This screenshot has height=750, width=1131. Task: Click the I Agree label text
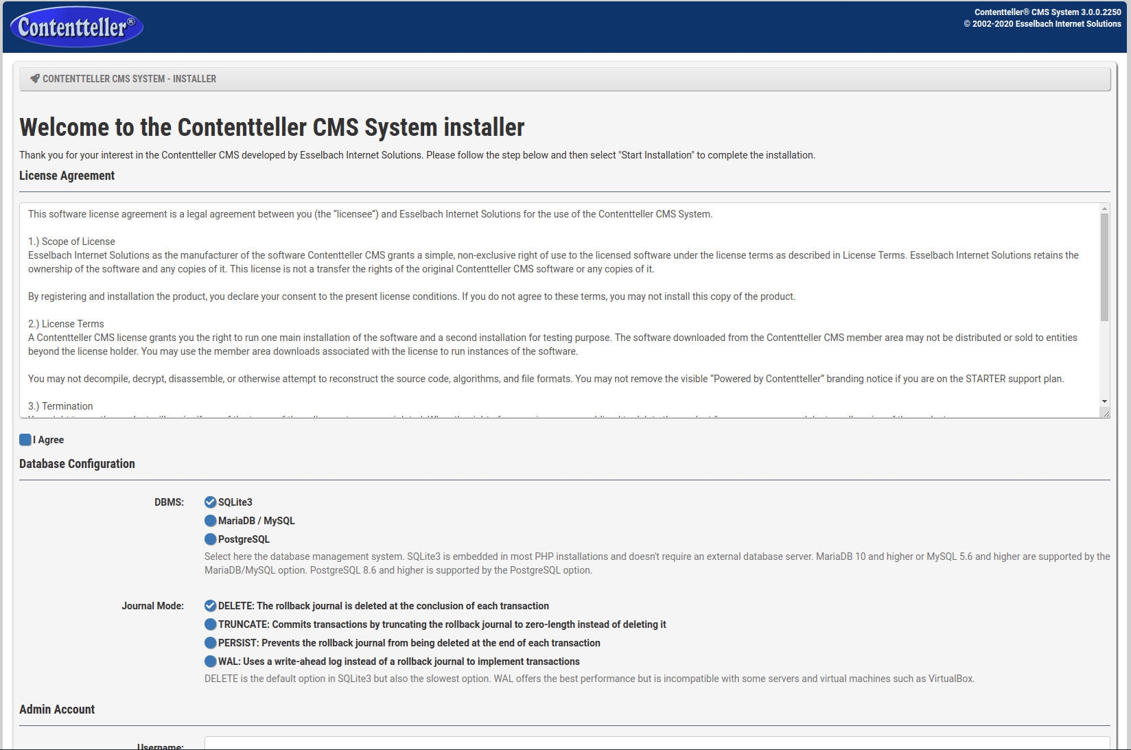coord(49,440)
